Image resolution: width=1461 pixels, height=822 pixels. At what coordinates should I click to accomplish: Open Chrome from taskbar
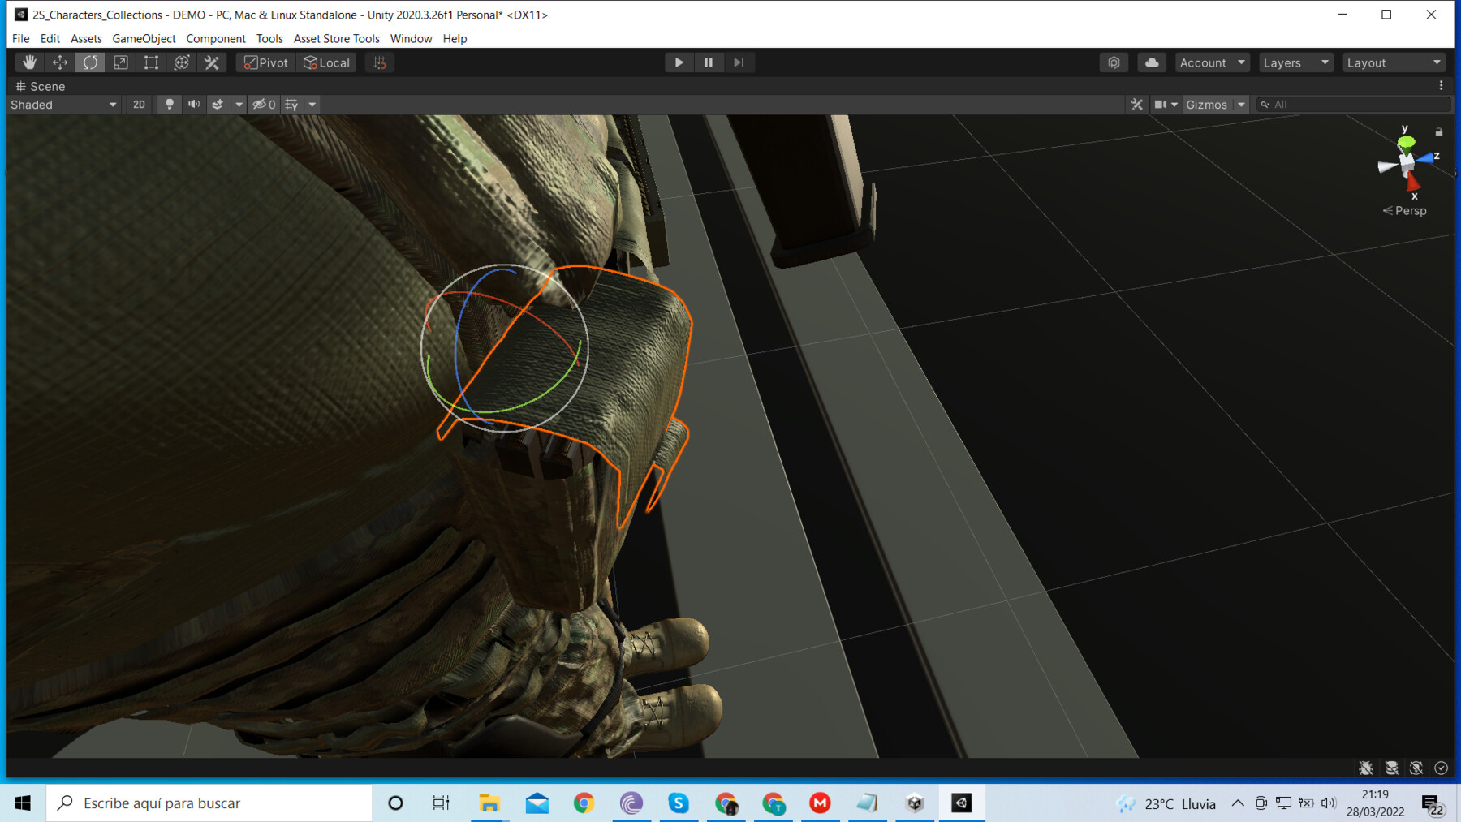click(x=584, y=803)
